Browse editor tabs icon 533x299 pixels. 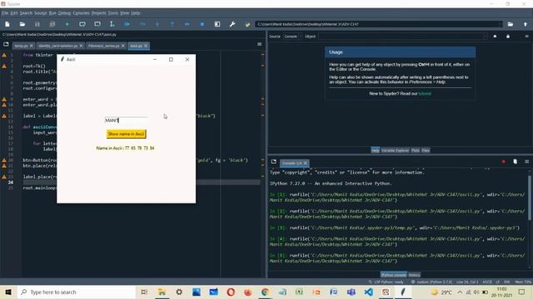click(x=6, y=44)
